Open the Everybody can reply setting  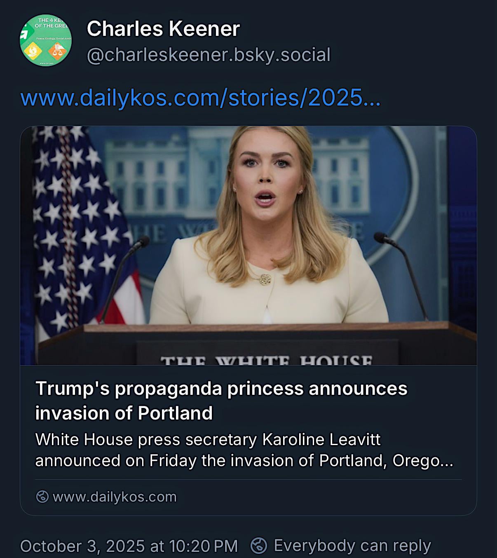[x=352, y=546]
